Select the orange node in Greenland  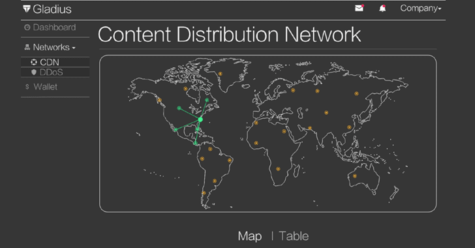click(x=221, y=74)
